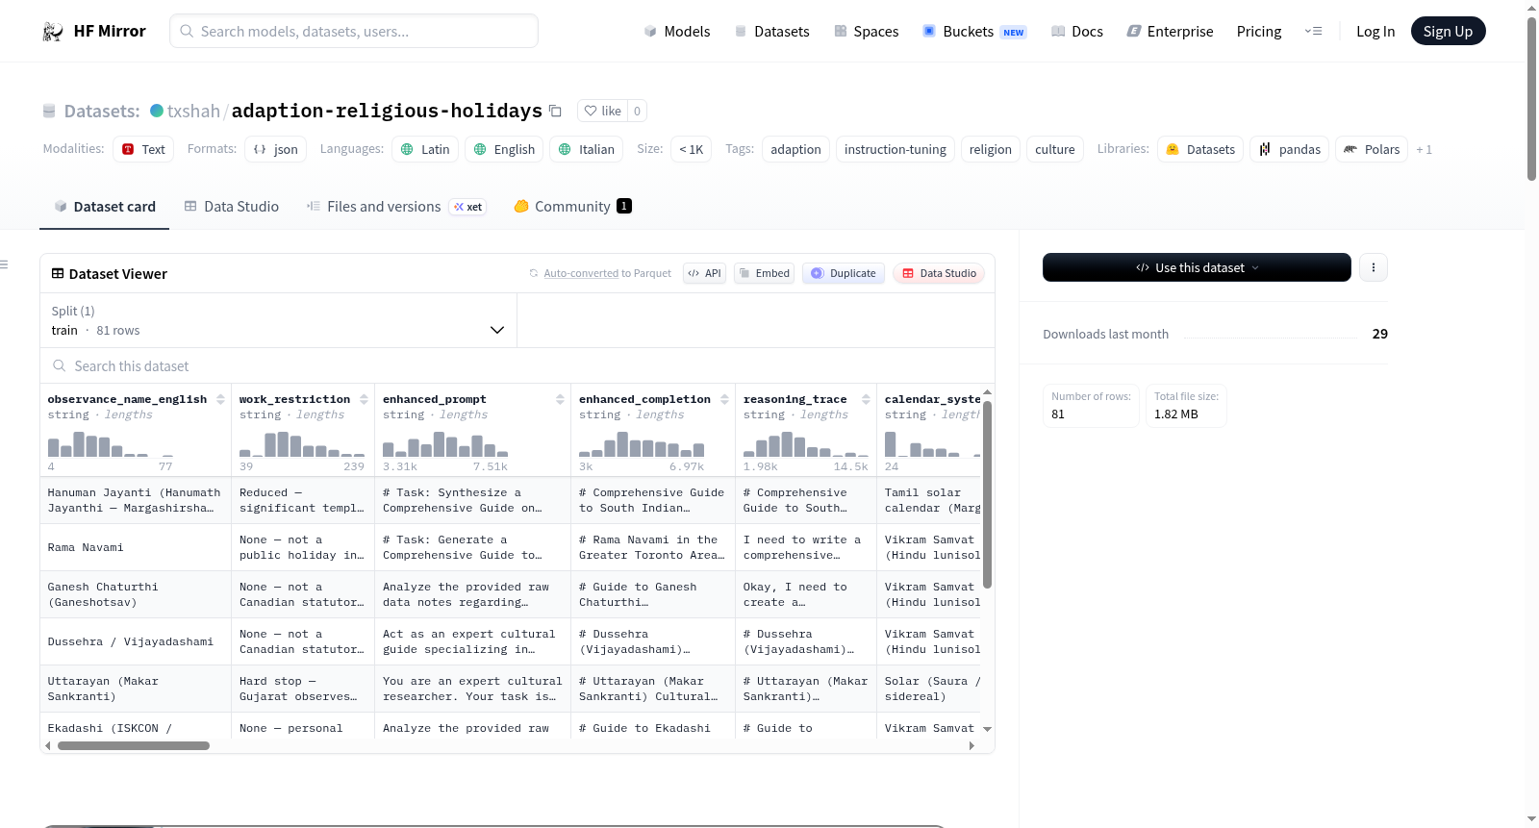This screenshot has width=1539, height=828.
Task: Duplicate this dataset
Action: [x=844, y=273]
